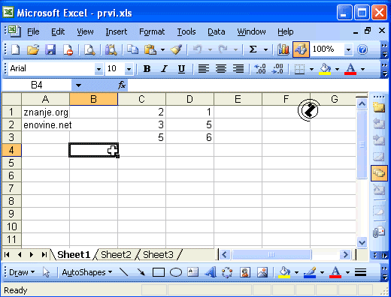Image resolution: width=391 pixels, height=297 pixels.
Task: Switch to the Sheet3 tab
Action: (x=158, y=255)
